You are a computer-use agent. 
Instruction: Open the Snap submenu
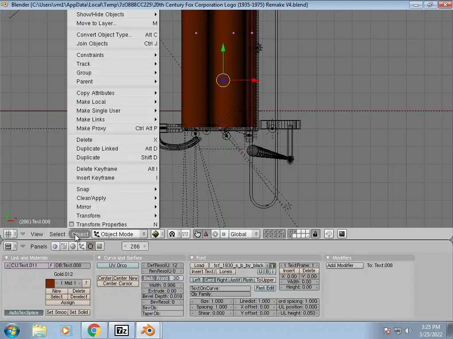coord(113,189)
